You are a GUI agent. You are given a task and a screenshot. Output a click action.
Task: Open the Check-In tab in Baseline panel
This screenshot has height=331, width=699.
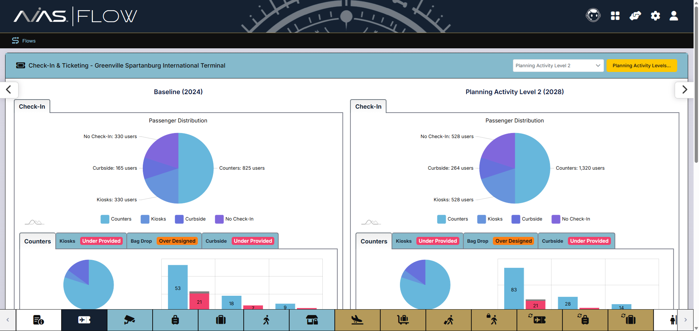pos(32,106)
